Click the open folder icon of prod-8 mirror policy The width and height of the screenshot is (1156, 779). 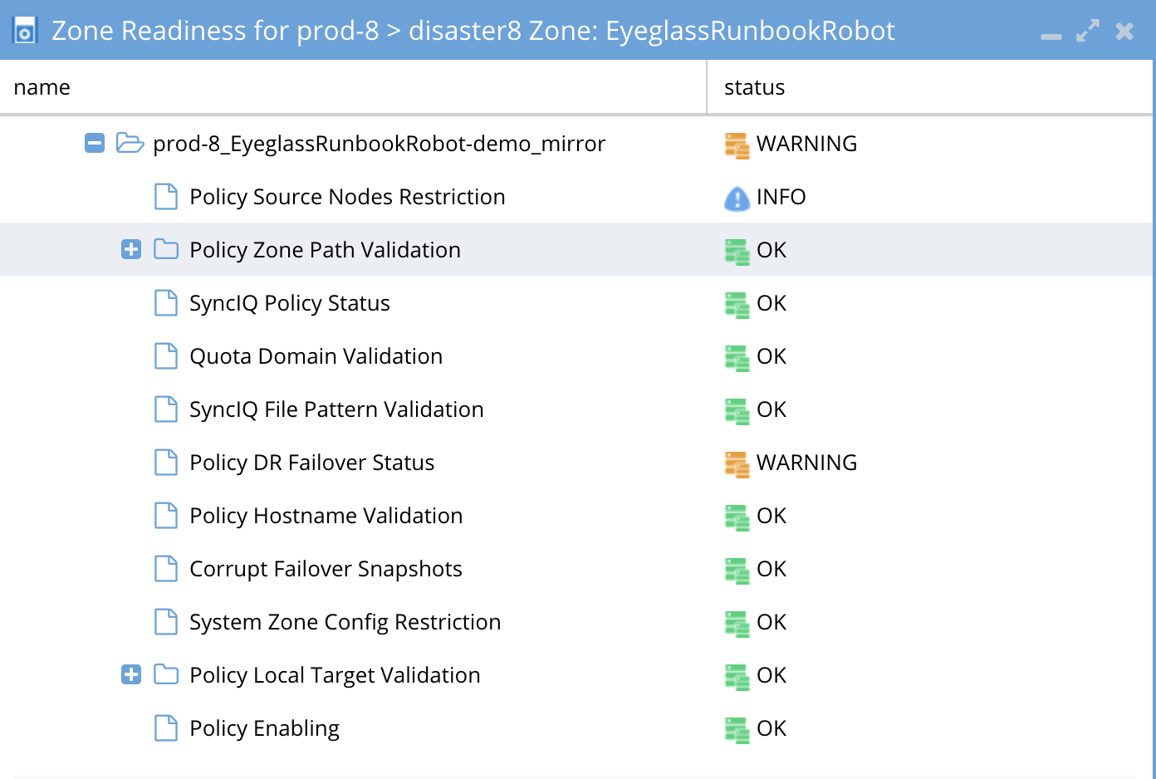[130, 143]
